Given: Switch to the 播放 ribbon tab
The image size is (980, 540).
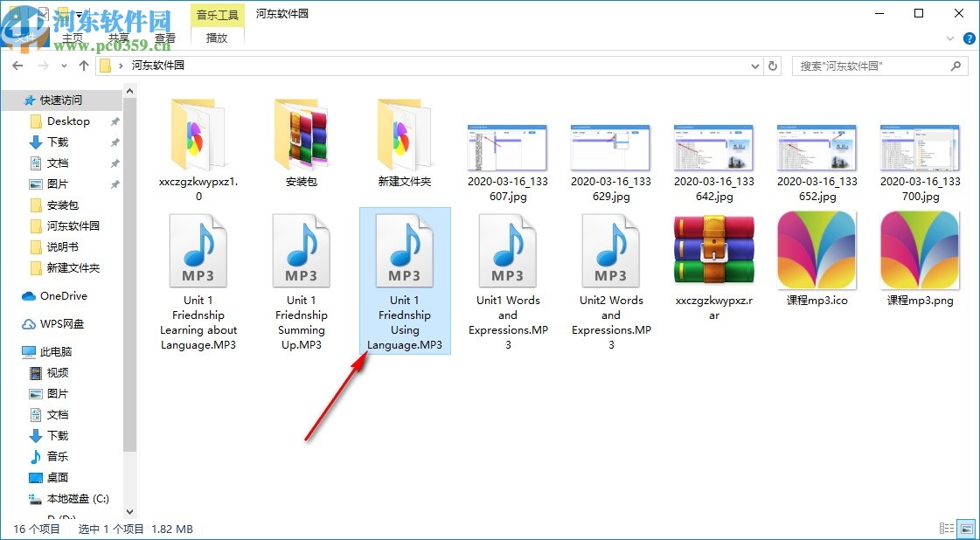Looking at the screenshot, I should click(x=217, y=38).
